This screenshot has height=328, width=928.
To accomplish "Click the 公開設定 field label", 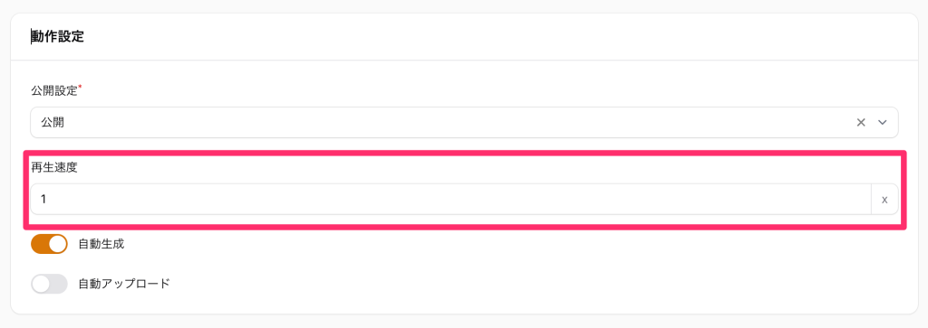I will tap(53, 91).
